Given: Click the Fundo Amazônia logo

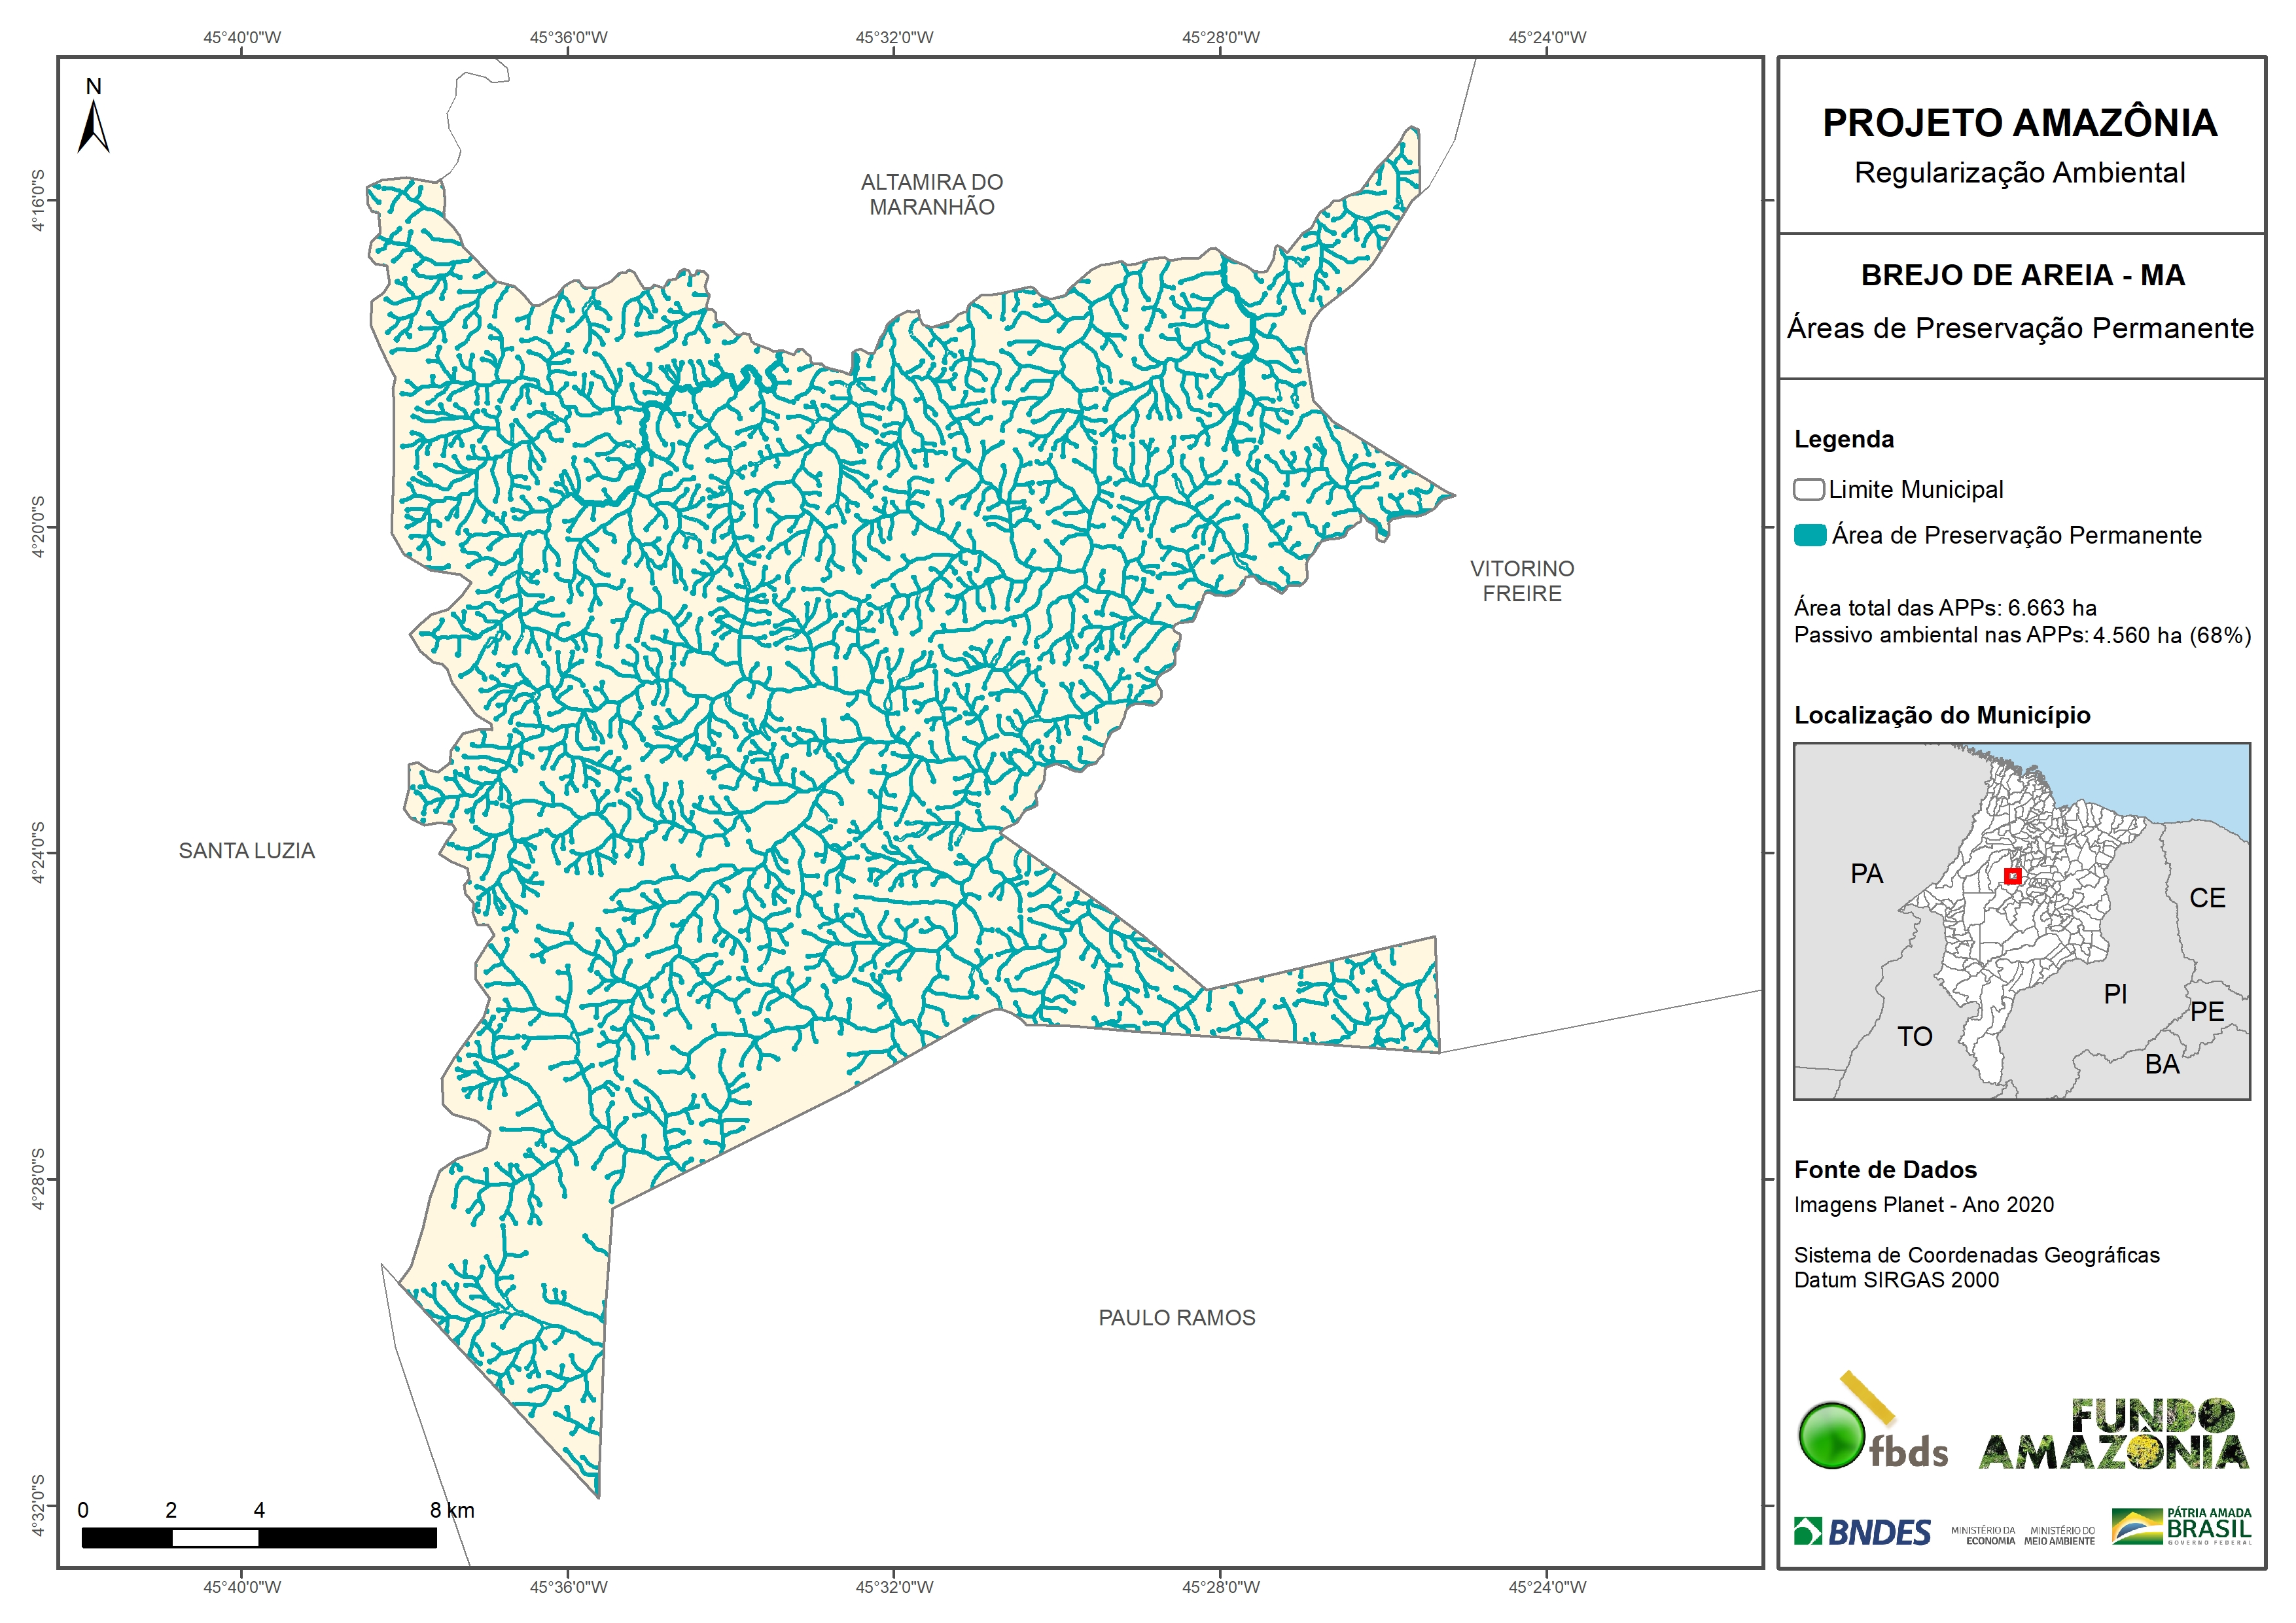Looking at the screenshot, I should (x=2114, y=1435).
